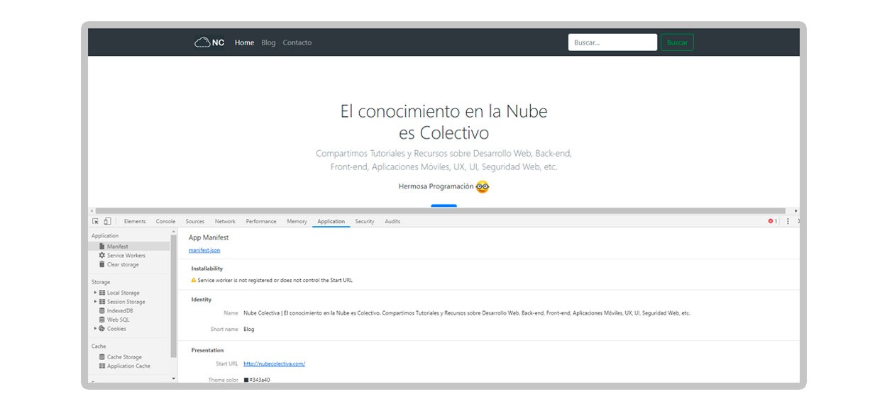Click the Local Storage grid icon
The image size is (887, 411).
(102, 293)
